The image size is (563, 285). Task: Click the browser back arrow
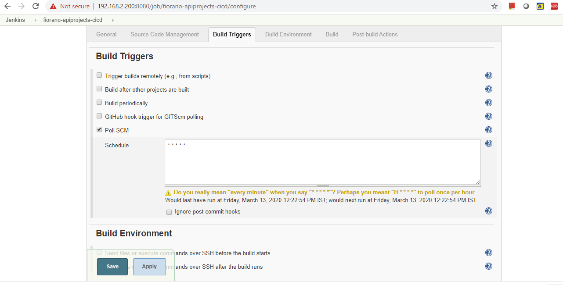coord(7,6)
